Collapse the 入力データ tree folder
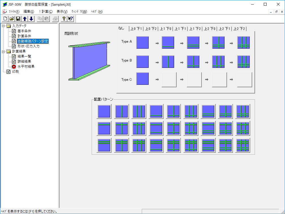 point(3,26)
